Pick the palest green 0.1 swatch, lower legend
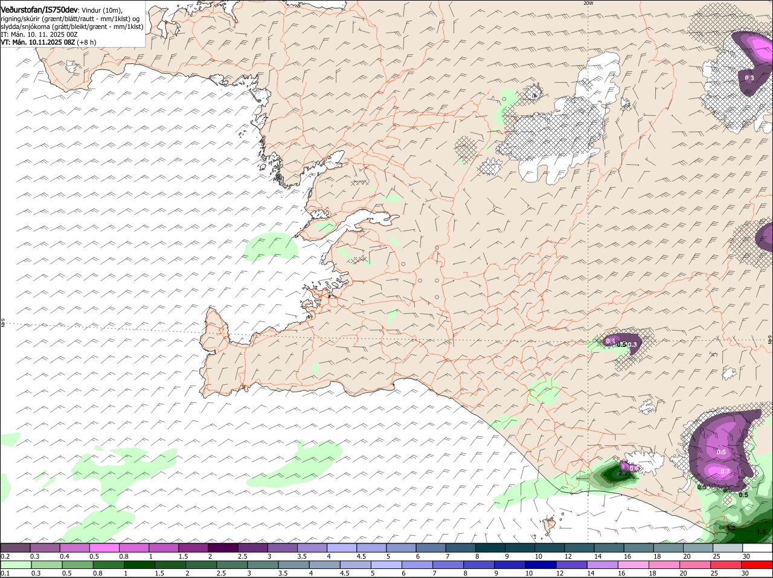This screenshot has width=773, height=578. point(16,565)
